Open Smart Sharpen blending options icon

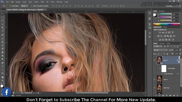178,74
